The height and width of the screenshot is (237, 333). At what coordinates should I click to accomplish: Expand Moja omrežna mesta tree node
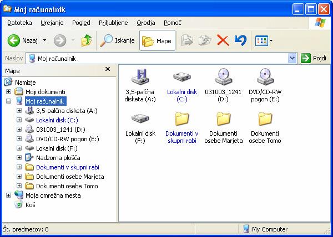click(x=8, y=195)
